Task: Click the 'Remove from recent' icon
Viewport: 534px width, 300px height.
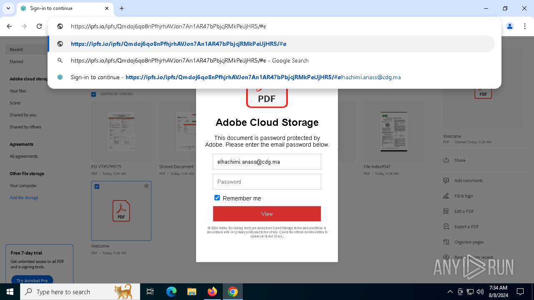Action: pos(446,257)
